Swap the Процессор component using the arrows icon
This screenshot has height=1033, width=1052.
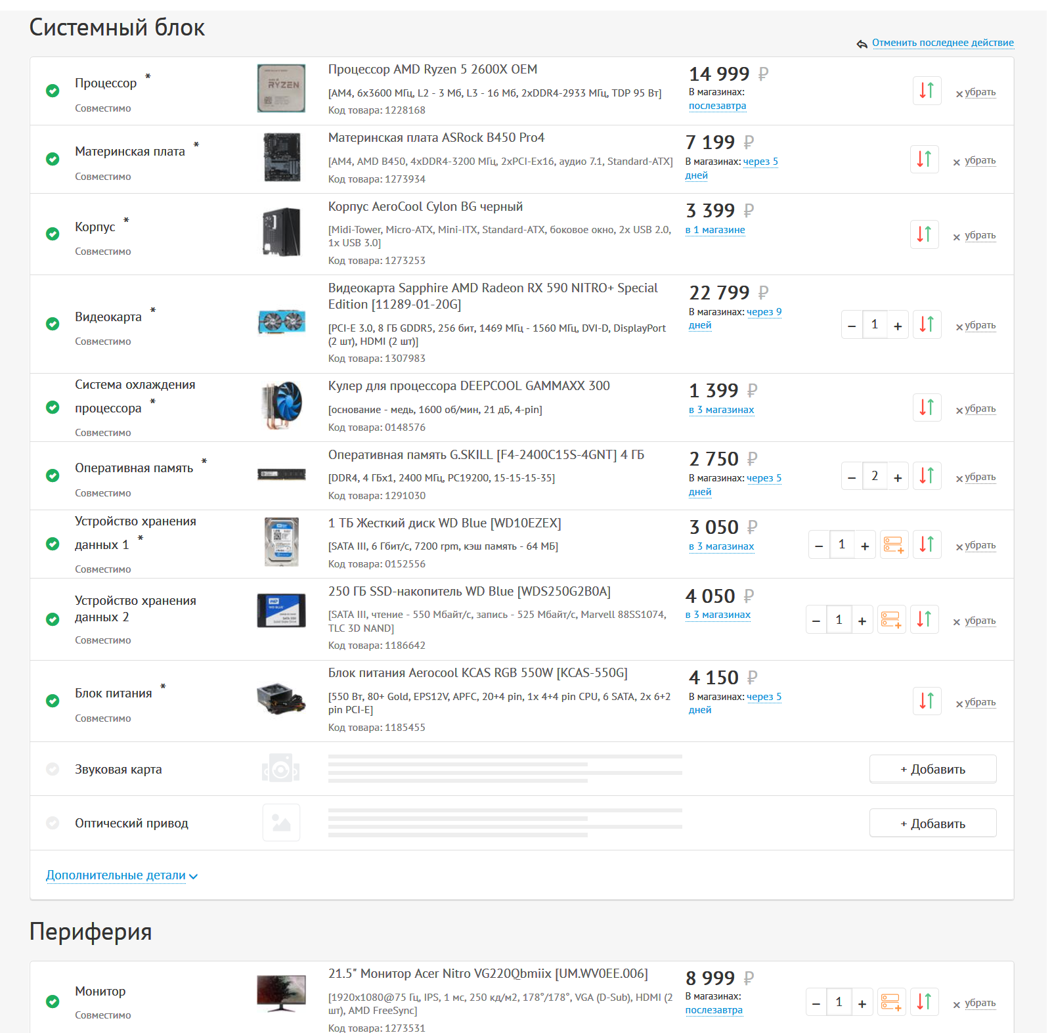[x=927, y=91]
